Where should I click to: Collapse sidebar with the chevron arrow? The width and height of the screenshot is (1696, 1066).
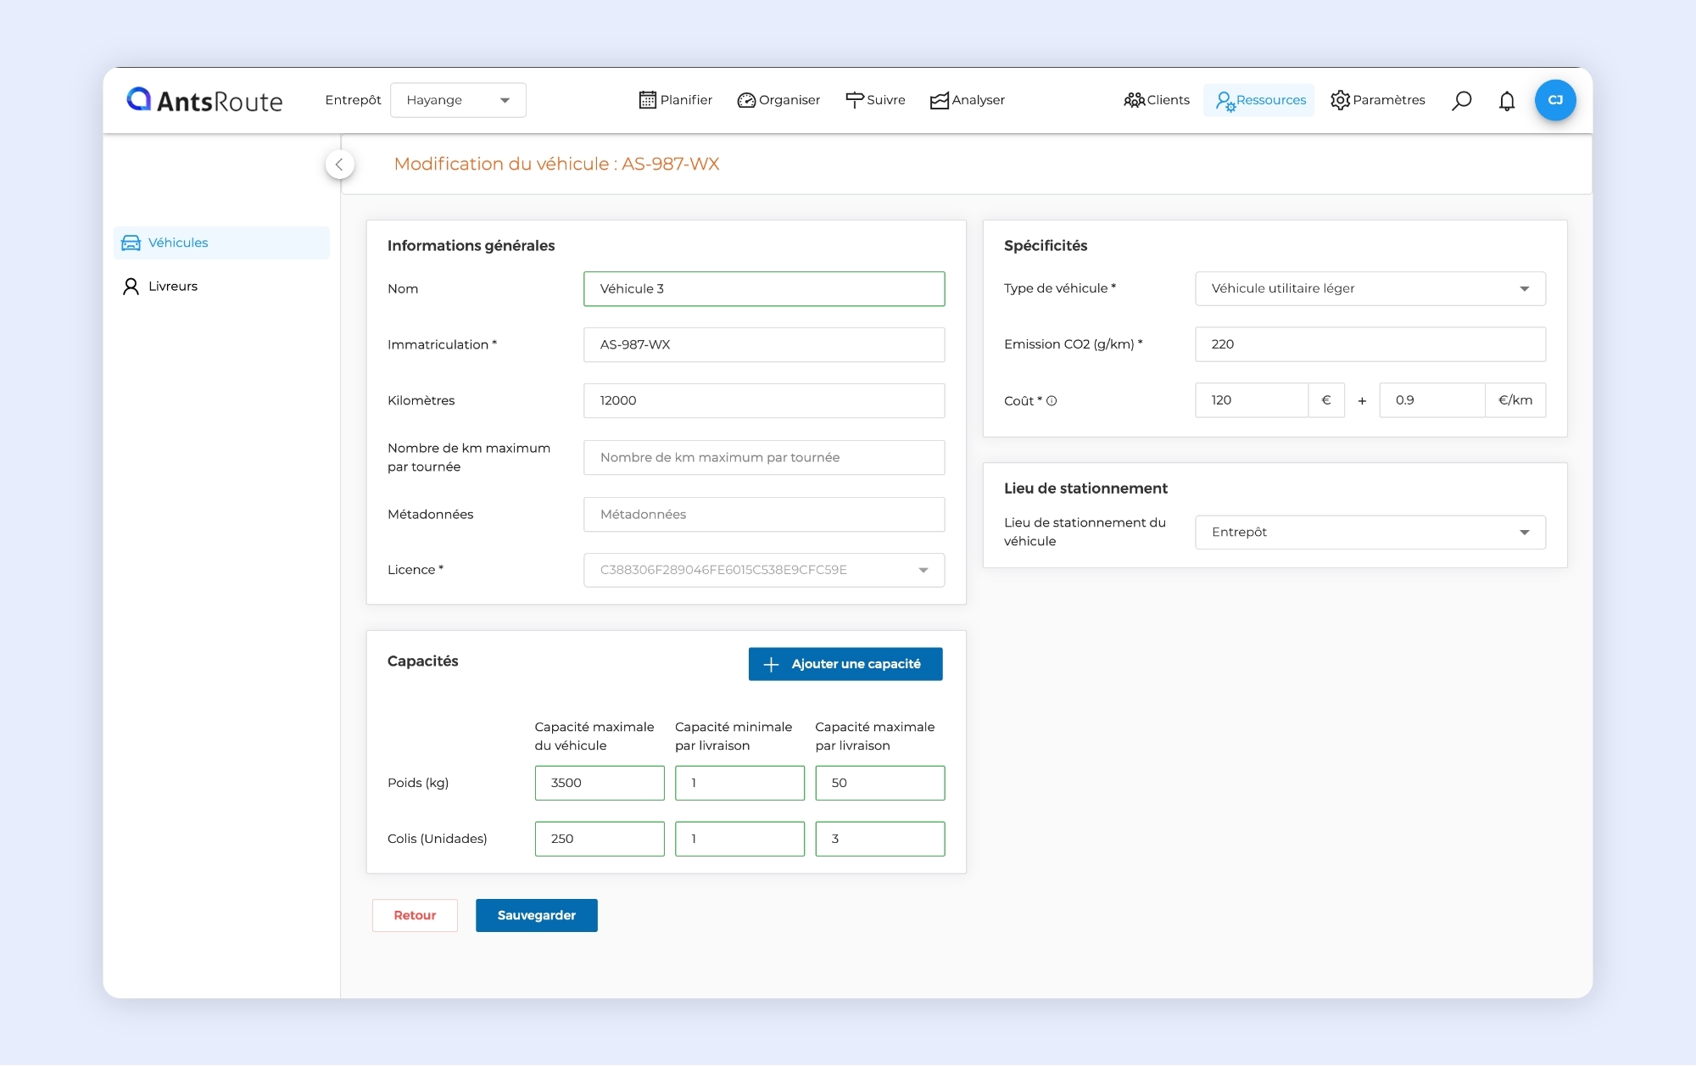339,165
